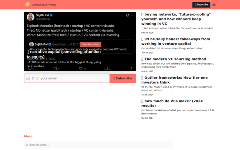Click the date 'Mar 28, 2024'
Screen dimensions: 240x150
coord(147,118)
